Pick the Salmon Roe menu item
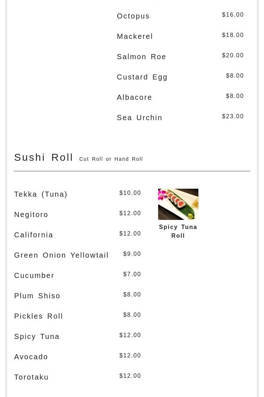This screenshot has width=264, height=397. (x=141, y=57)
